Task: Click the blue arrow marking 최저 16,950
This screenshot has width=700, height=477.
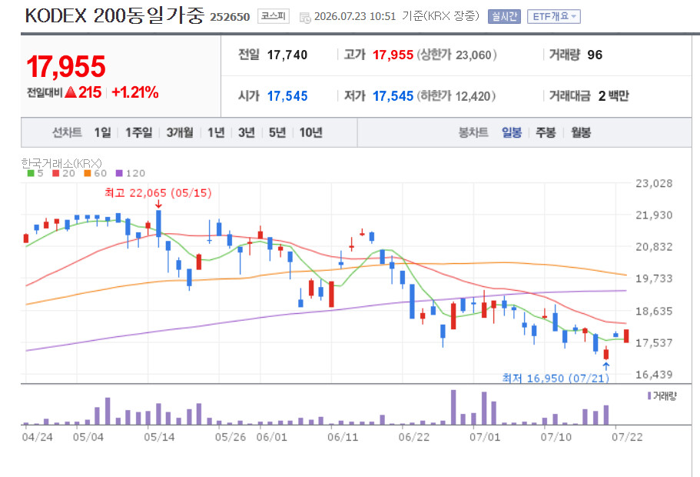Action: click(x=605, y=366)
